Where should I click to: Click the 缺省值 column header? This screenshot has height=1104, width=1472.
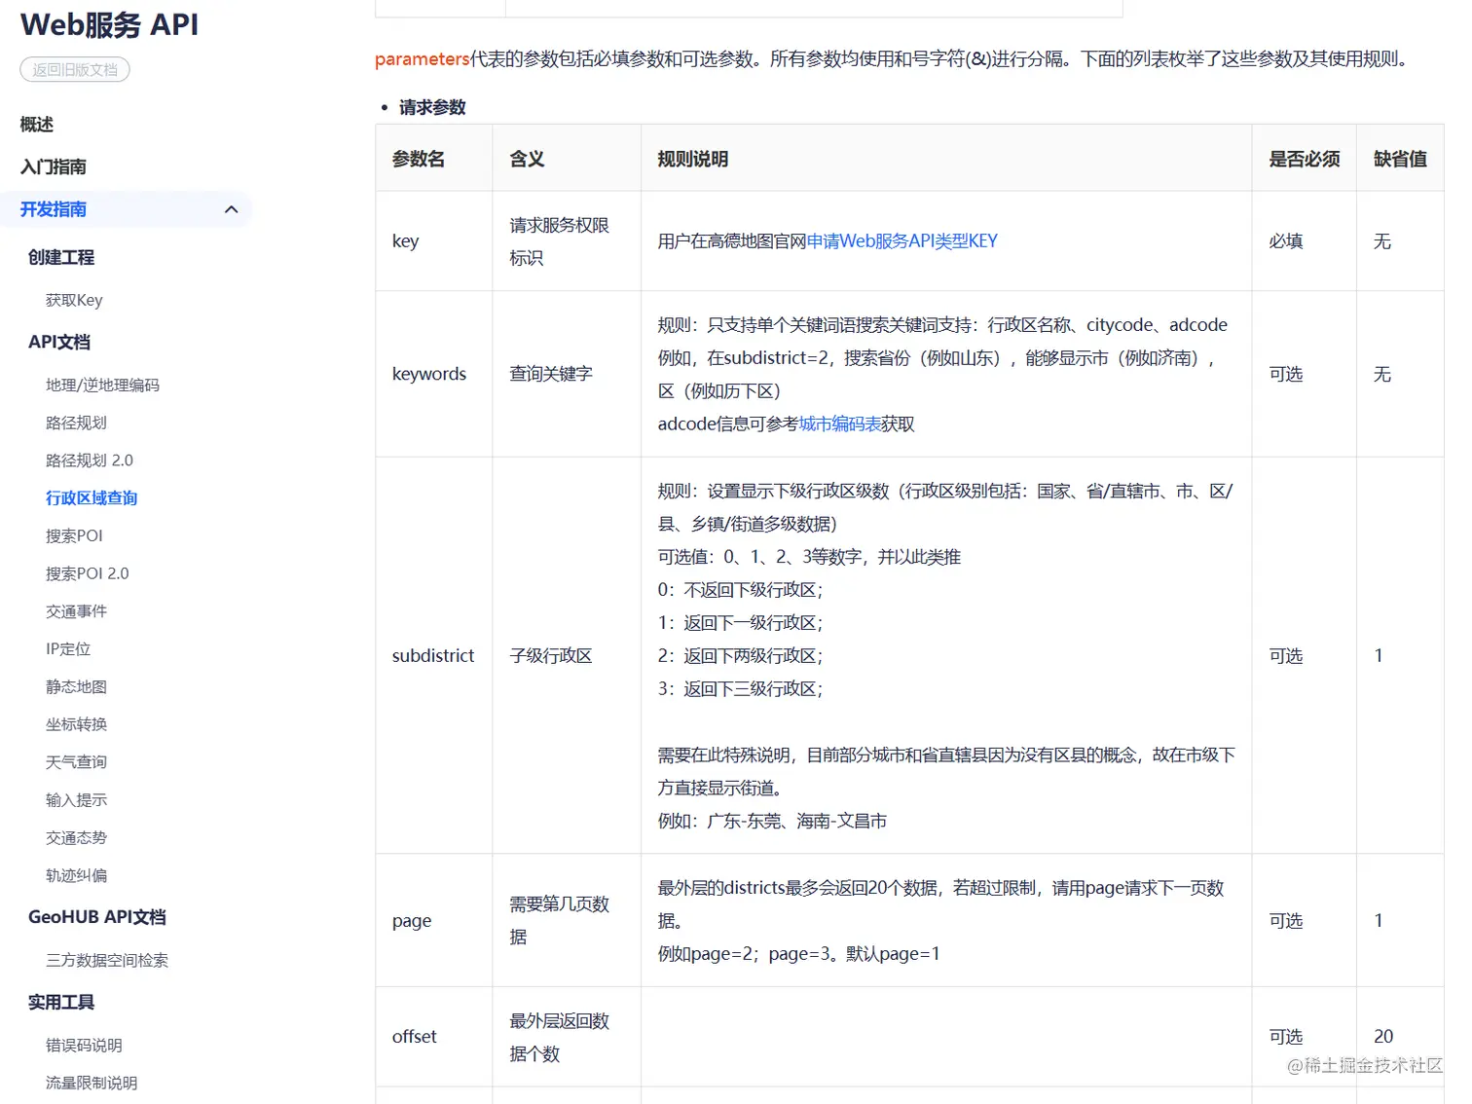(1400, 159)
